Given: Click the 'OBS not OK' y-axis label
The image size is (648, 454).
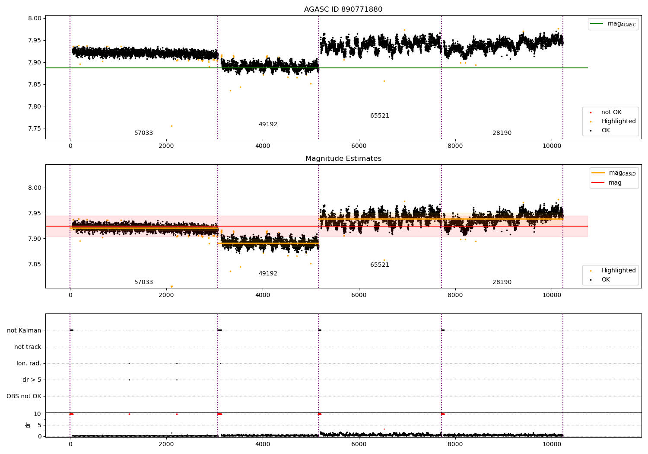Looking at the screenshot, I should click(24, 396).
